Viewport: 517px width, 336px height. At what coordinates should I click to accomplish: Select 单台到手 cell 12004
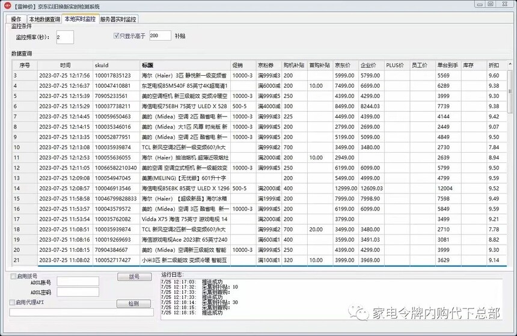pyautogui.click(x=448, y=188)
